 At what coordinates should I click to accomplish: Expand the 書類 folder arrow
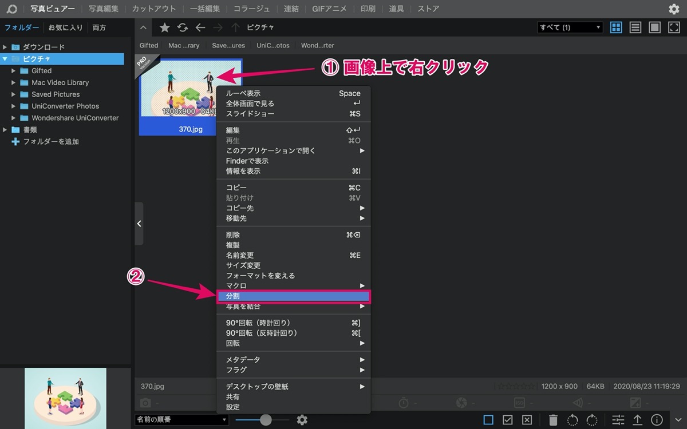point(5,130)
